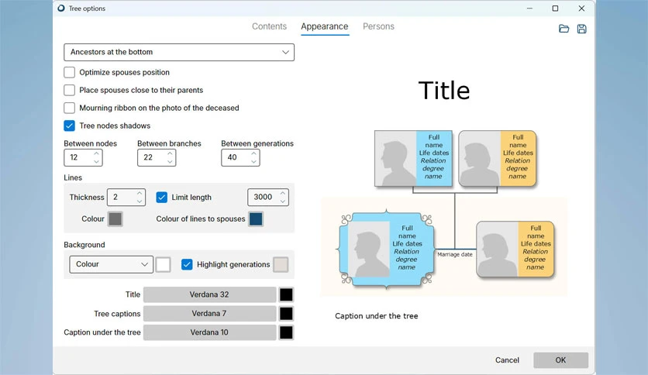Maximize the Tree options window

click(555, 9)
